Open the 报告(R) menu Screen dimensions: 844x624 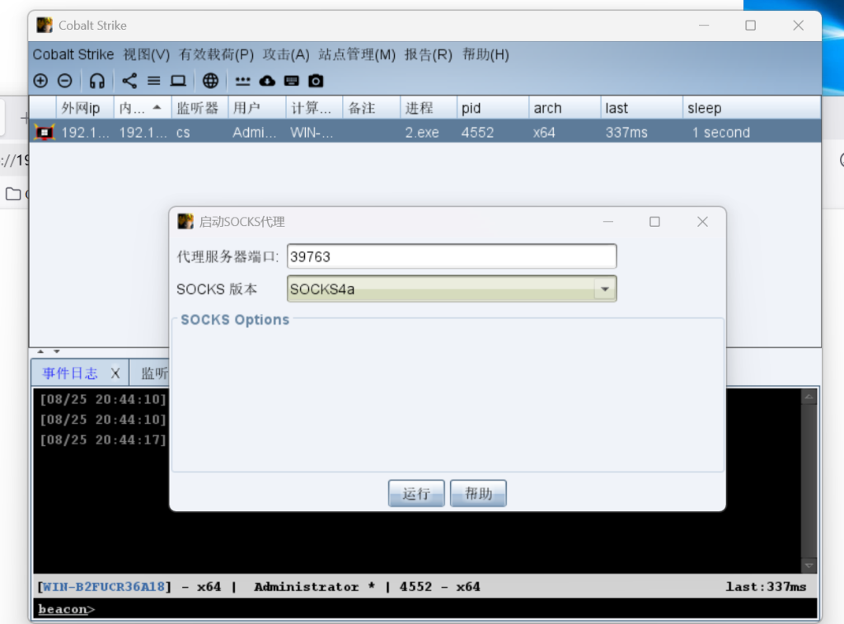[429, 54]
